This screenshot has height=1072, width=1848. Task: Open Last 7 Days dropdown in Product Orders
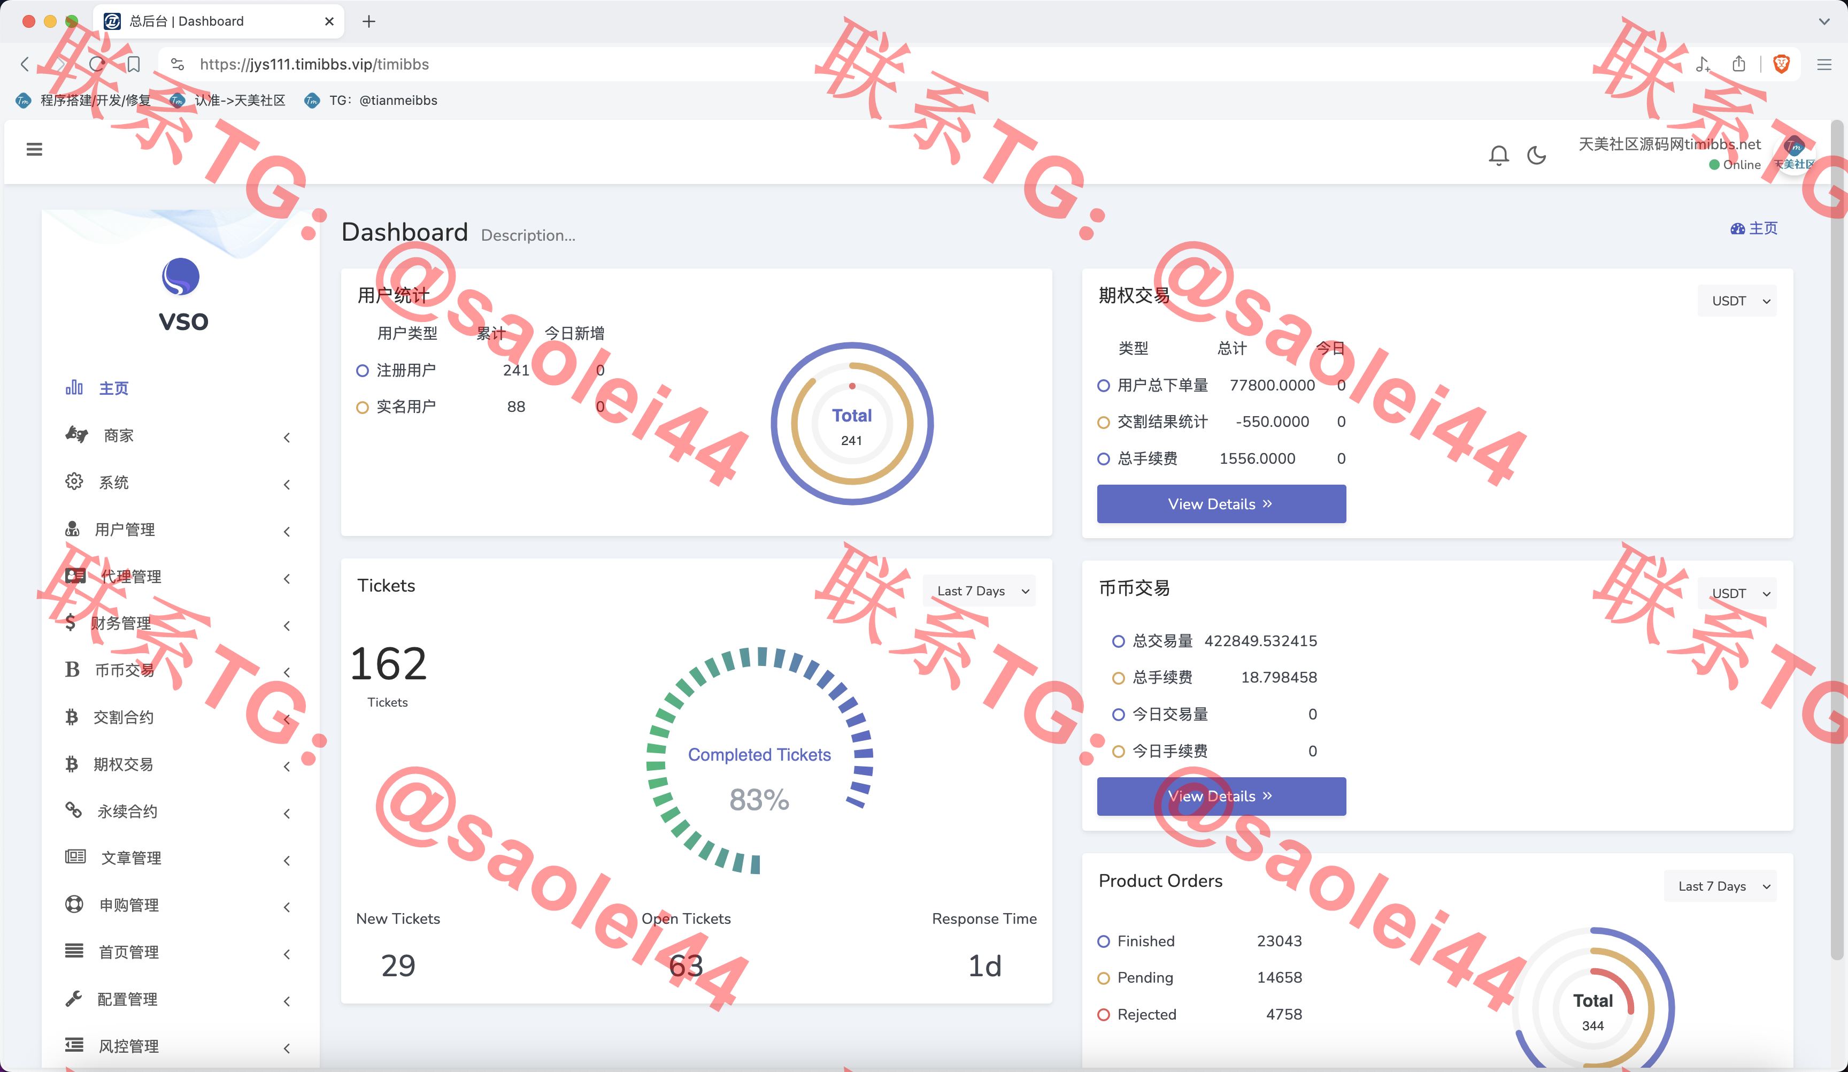1720,886
